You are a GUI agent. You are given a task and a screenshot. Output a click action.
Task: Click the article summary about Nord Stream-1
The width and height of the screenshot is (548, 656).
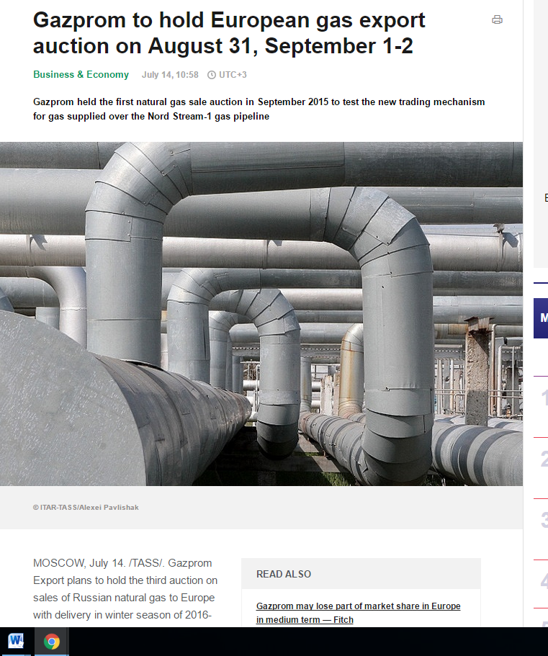point(259,109)
